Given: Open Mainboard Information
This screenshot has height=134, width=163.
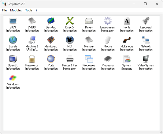Looking at the screenshot, I should click(x=51, y=40).
